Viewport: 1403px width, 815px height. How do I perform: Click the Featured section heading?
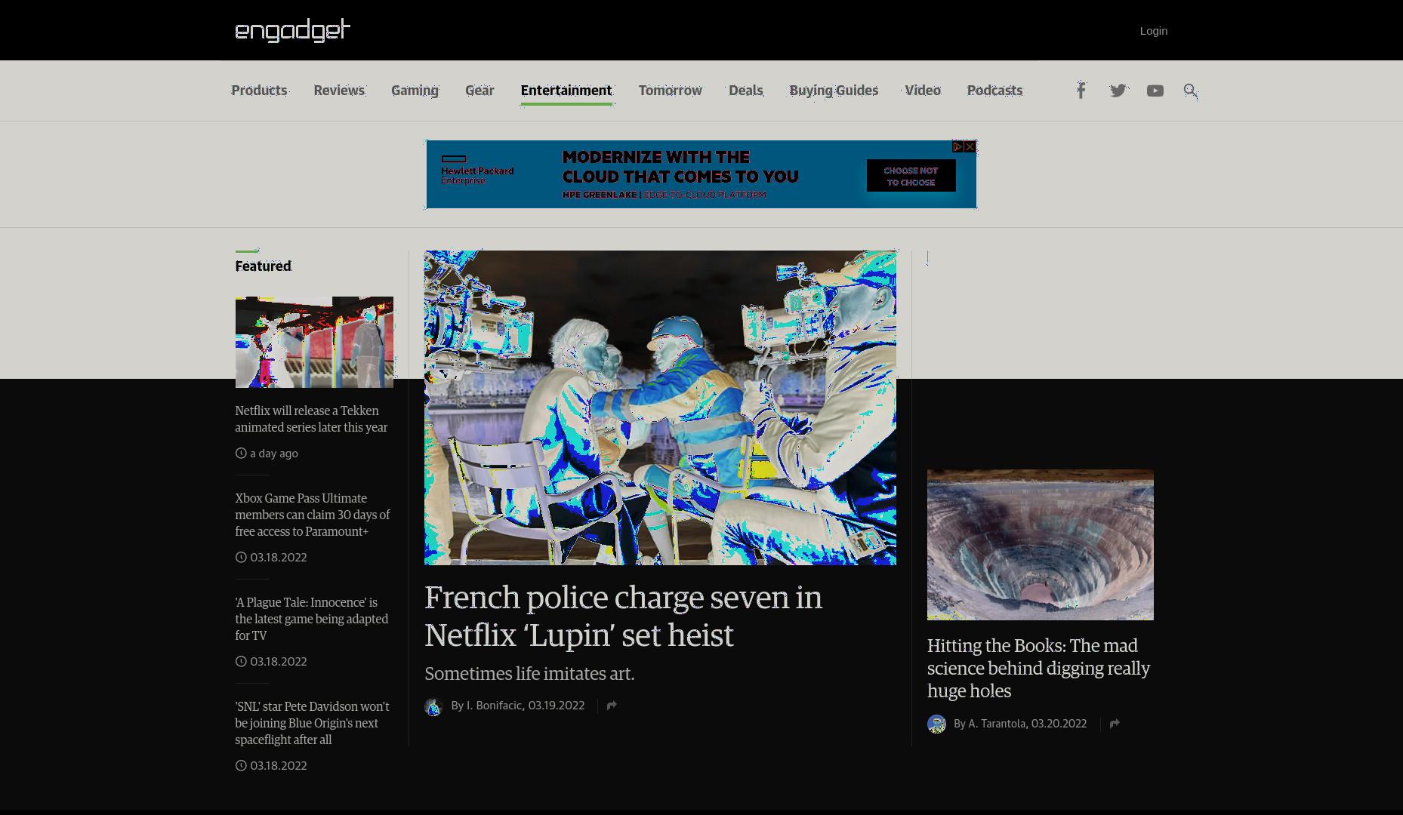pos(263,266)
